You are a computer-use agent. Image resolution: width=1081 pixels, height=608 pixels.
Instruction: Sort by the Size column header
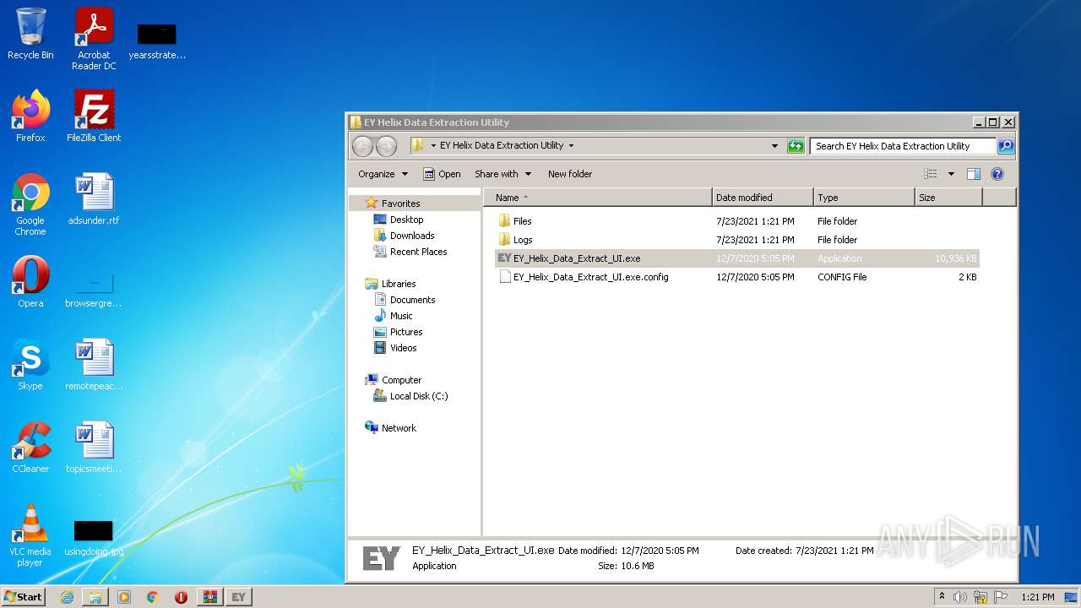[948, 198]
